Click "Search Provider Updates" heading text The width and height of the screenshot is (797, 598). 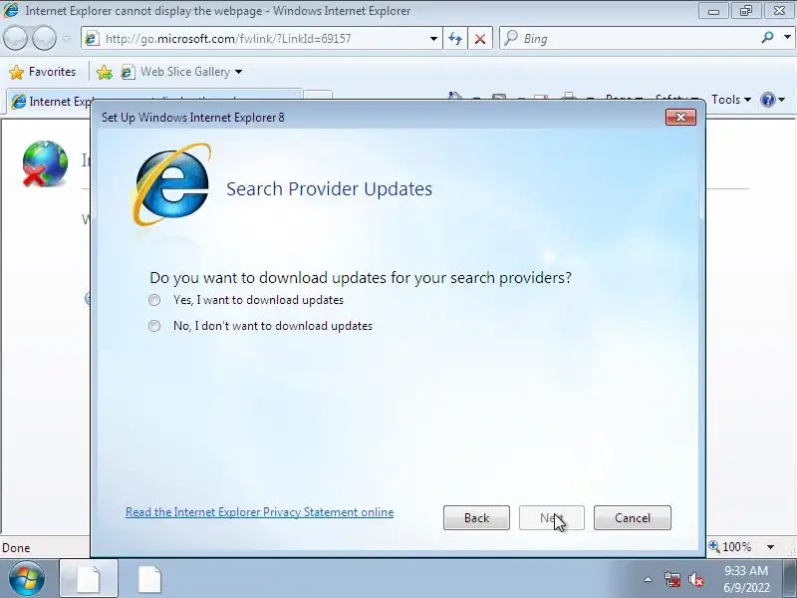coord(329,188)
